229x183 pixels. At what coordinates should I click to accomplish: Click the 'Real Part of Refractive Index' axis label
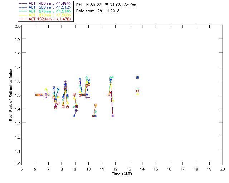click(x=10, y=95)
